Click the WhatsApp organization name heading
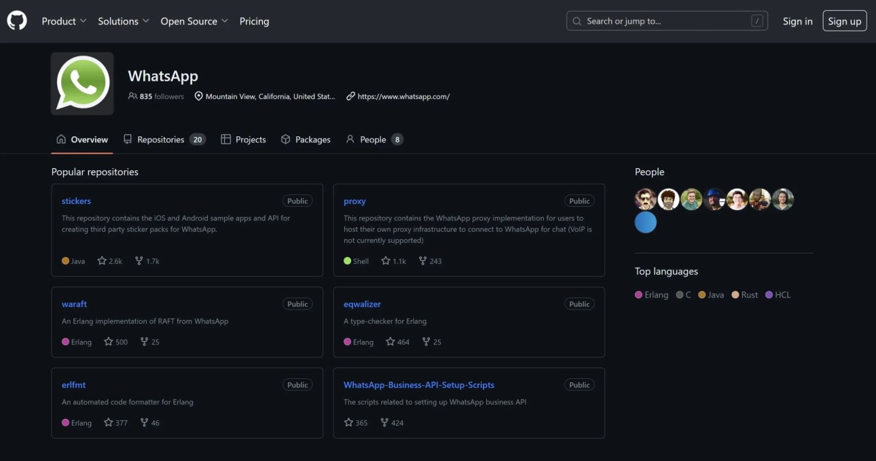The height and width of the screenshot is (461, 876). pyautogui.click(x=163, y=76)
